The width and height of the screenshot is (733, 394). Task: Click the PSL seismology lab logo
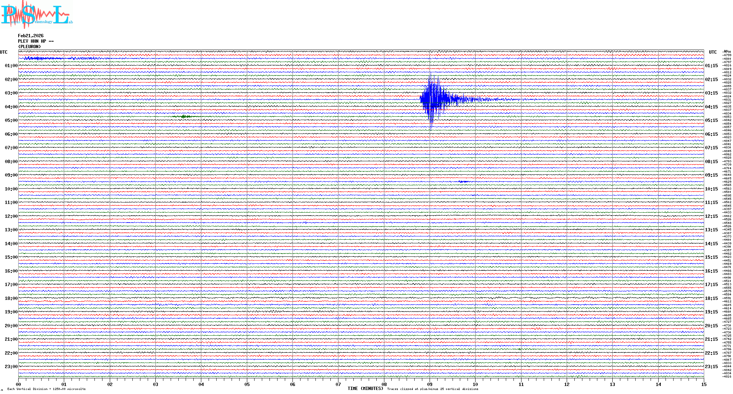(36, 15)
